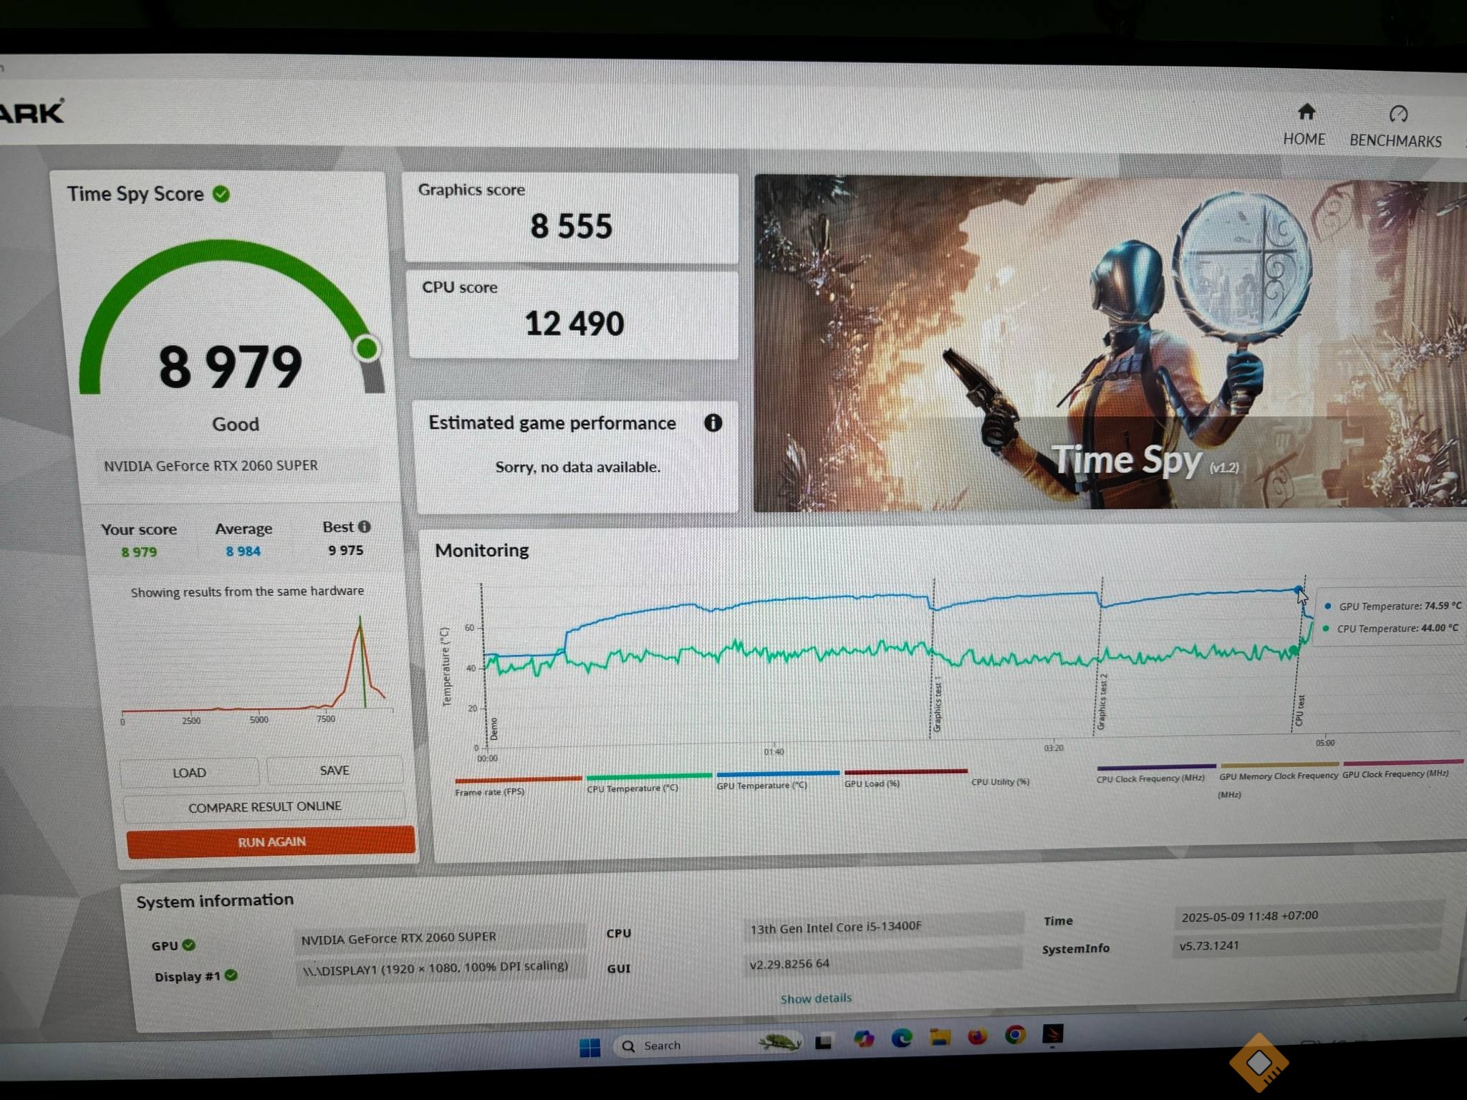Click the score distribution histogram peak

[360, 622]
